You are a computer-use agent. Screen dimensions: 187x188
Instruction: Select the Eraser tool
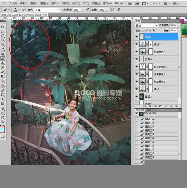tap(3, 72)
